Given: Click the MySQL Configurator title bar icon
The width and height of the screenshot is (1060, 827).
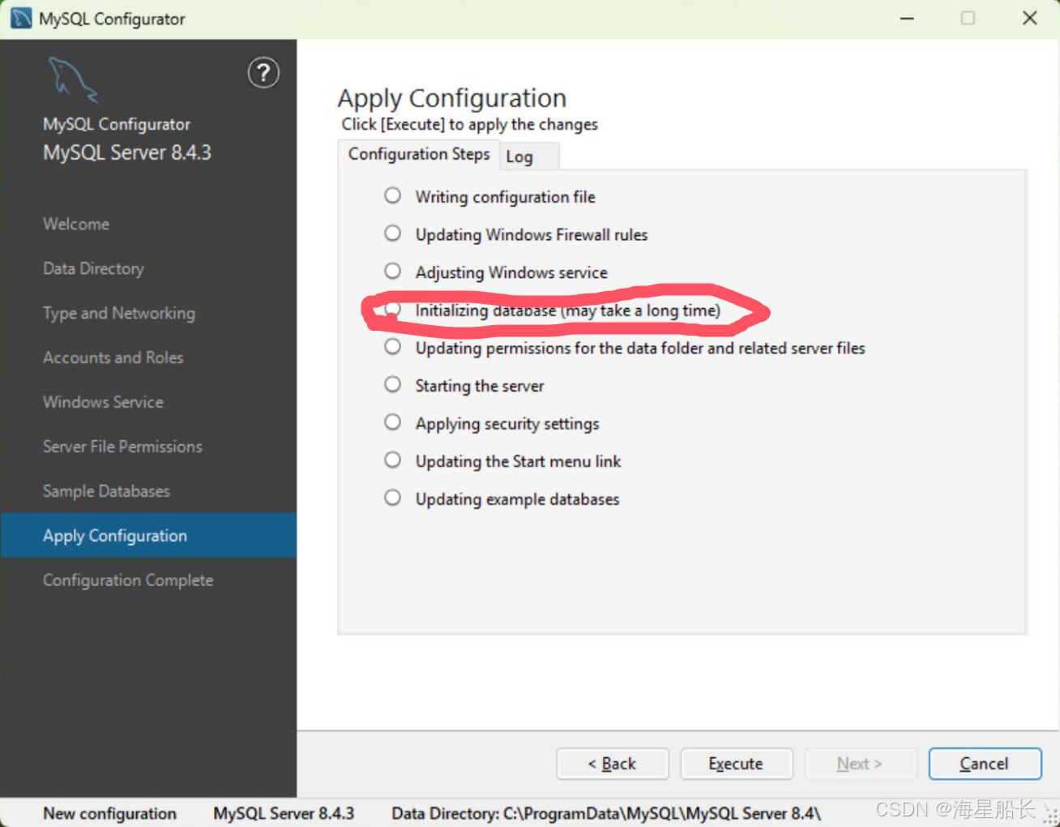Looking at the screenshot, I should [21, 19].
